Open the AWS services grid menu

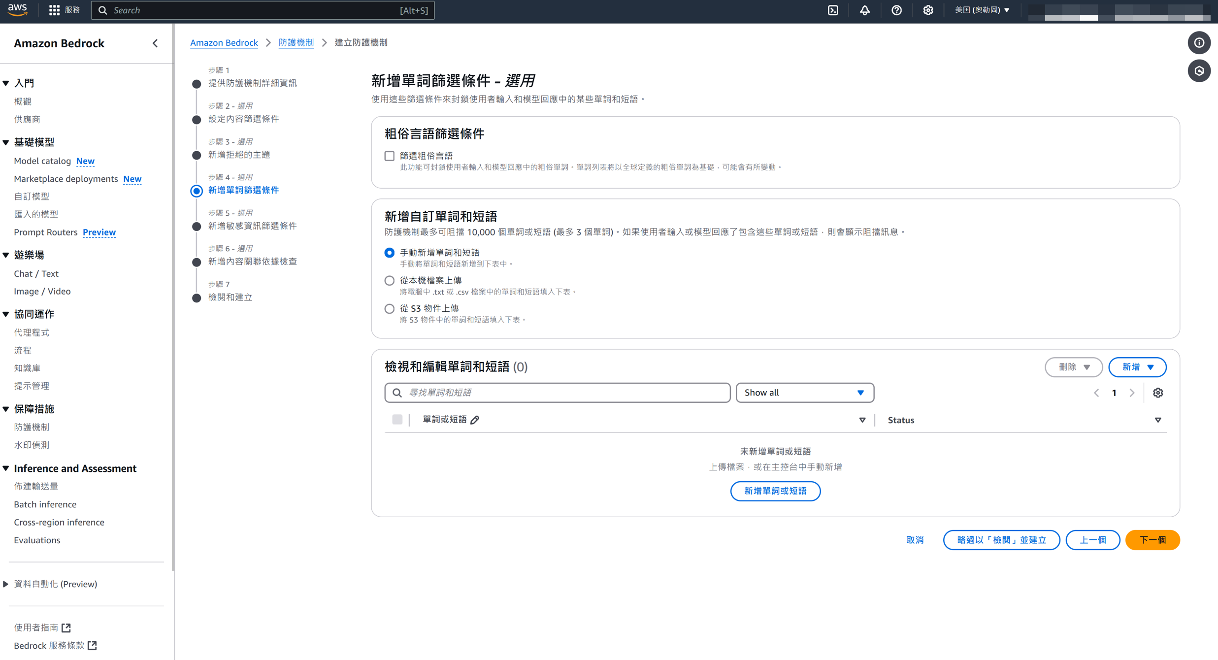tap(54, 10)
